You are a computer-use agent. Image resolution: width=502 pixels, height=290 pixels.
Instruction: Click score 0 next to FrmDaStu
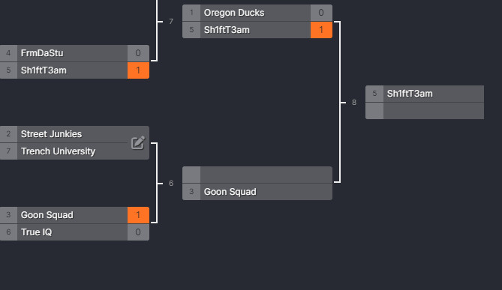point(138,53)
